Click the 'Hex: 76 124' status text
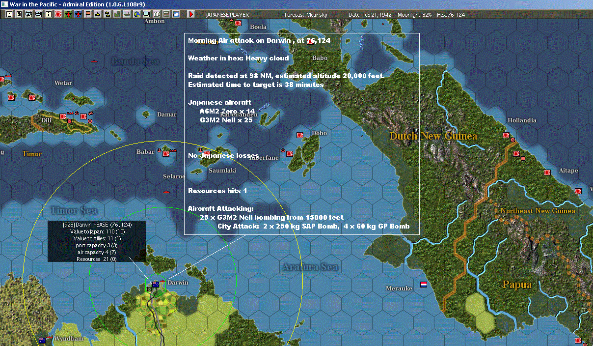Image resolution: width=593 pixels, height=346 pixels. [x=451, y=15]
